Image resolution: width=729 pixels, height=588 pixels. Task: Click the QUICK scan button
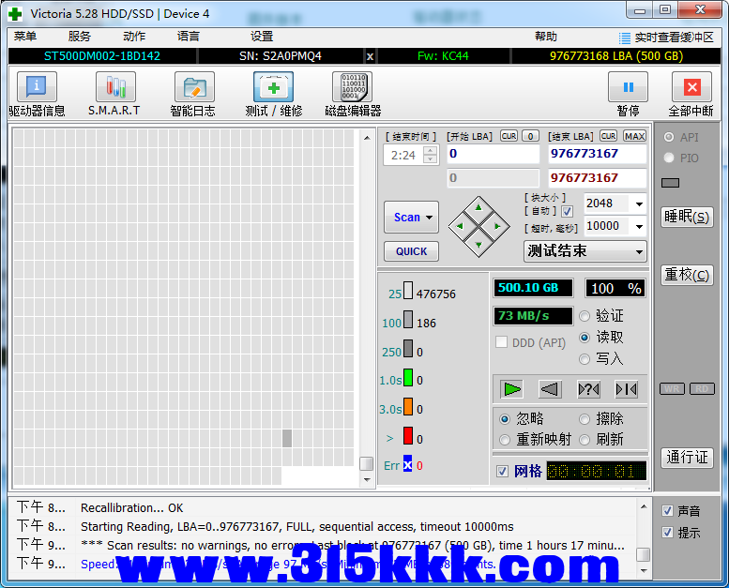411,251
